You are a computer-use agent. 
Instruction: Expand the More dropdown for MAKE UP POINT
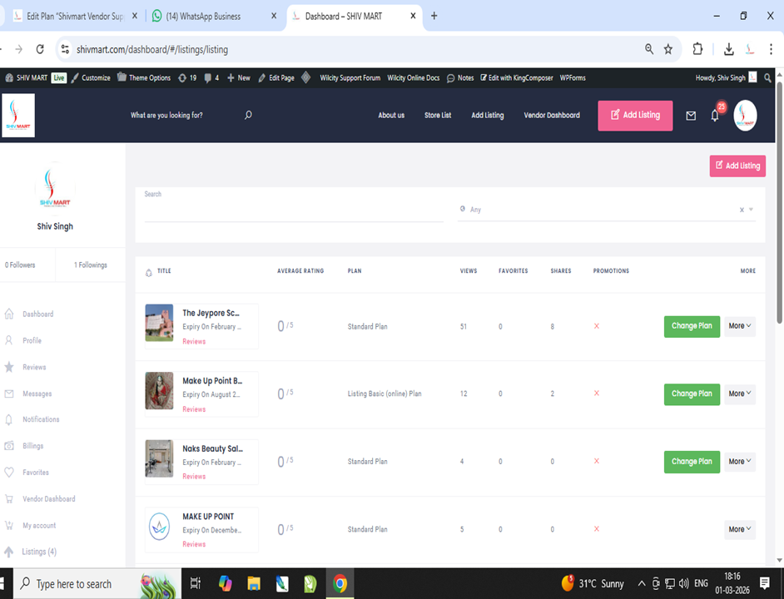[739, 529]
